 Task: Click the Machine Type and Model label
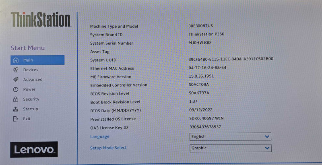(114, 26)
